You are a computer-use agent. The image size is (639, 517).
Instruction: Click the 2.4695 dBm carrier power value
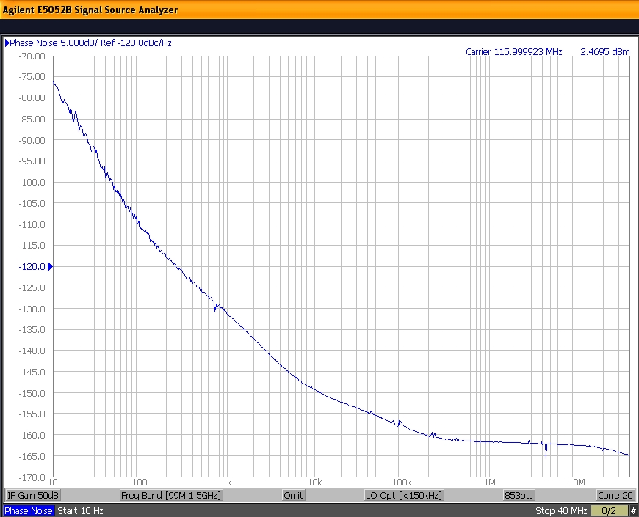(604, 51)
